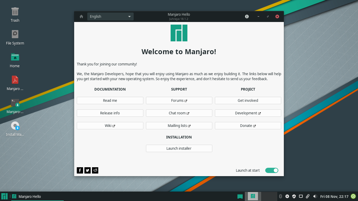This screenshot has height=201, width=358.
Task: Open the Reddit social icon
Action: pos(95,170)
